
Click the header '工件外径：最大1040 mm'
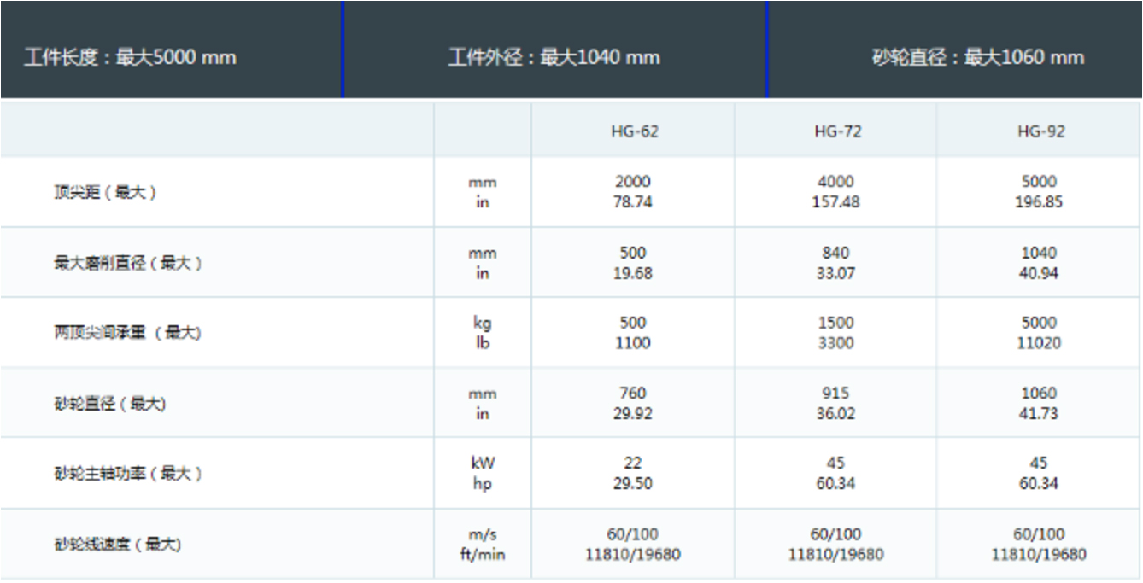tap(554, 58)
